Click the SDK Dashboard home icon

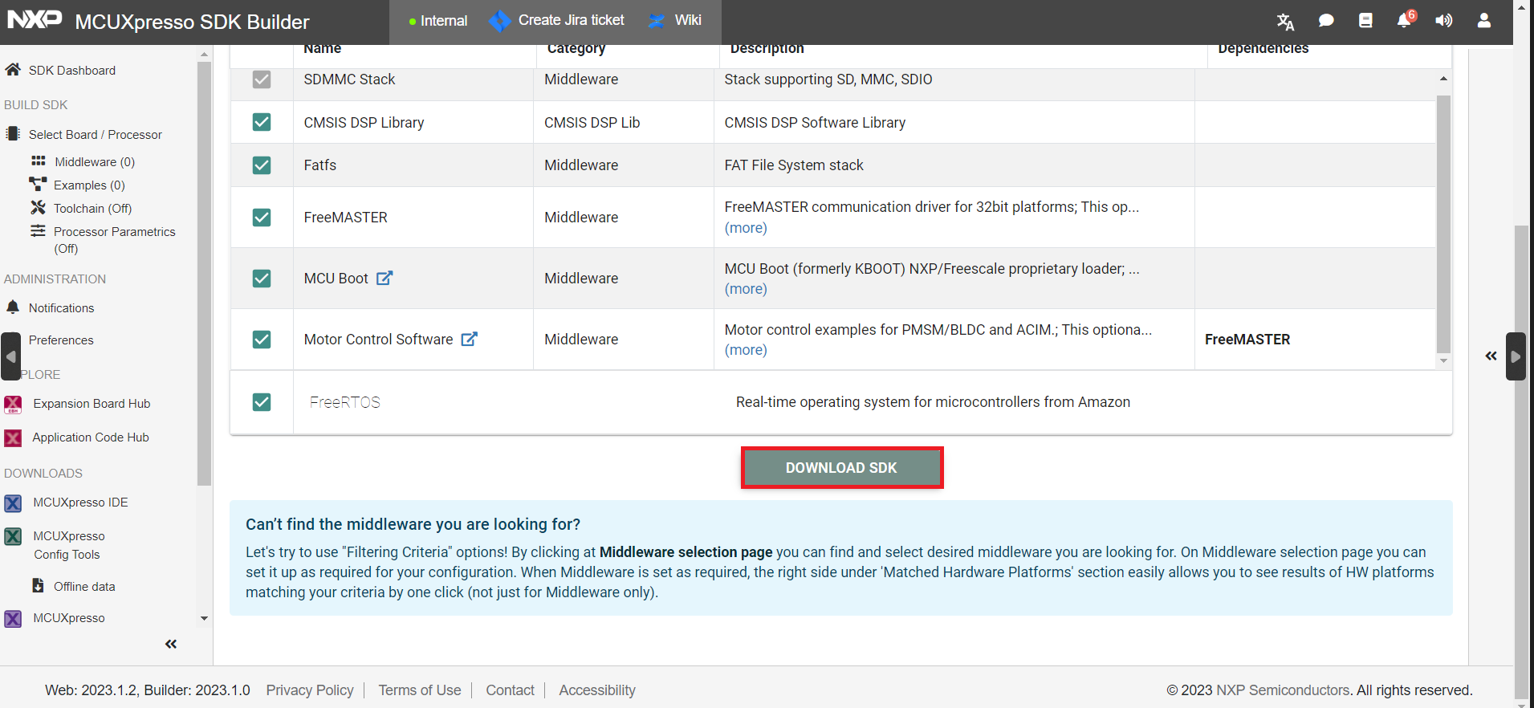tap(13, 70)
